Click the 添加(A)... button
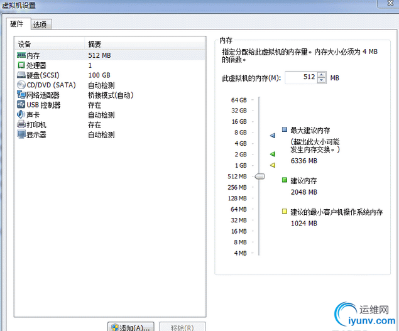399x331 pixels. tap(131, 327)
